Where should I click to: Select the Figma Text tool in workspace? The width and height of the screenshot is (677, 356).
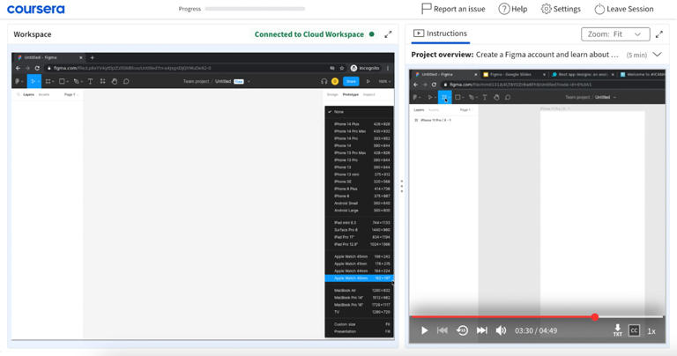[91, 81]
